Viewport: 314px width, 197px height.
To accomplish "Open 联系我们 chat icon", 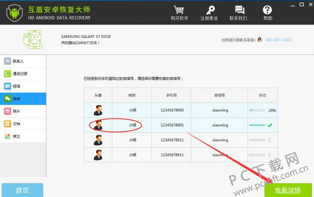I will tap(239, 10).
